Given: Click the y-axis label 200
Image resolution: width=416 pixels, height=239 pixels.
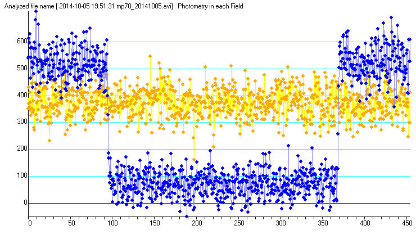Looking at the screenshot, I should tap(22, 149).
